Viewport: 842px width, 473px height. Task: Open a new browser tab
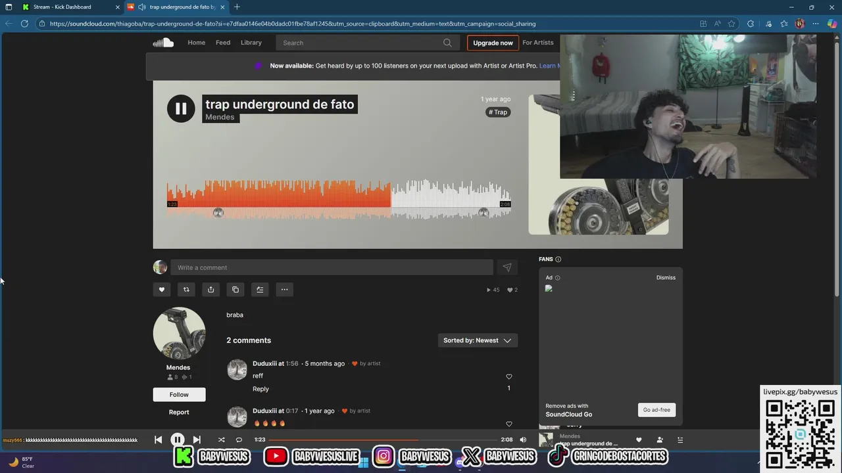tap(237, 7)
